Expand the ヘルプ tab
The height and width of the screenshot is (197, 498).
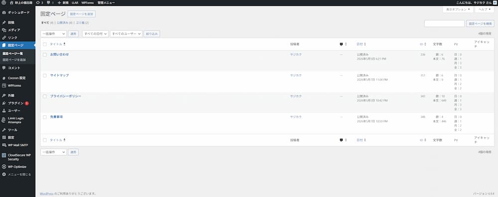pos(485,9)
